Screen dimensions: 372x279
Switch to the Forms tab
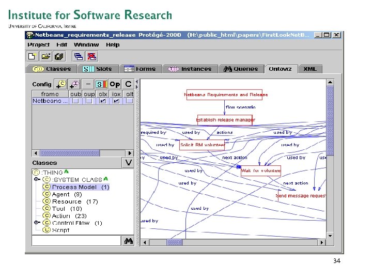tap(140, 69)
